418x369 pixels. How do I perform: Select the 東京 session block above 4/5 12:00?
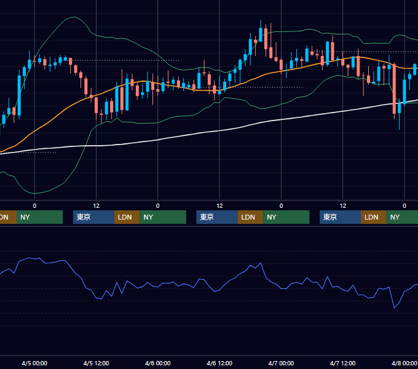[x=93, y=217]
